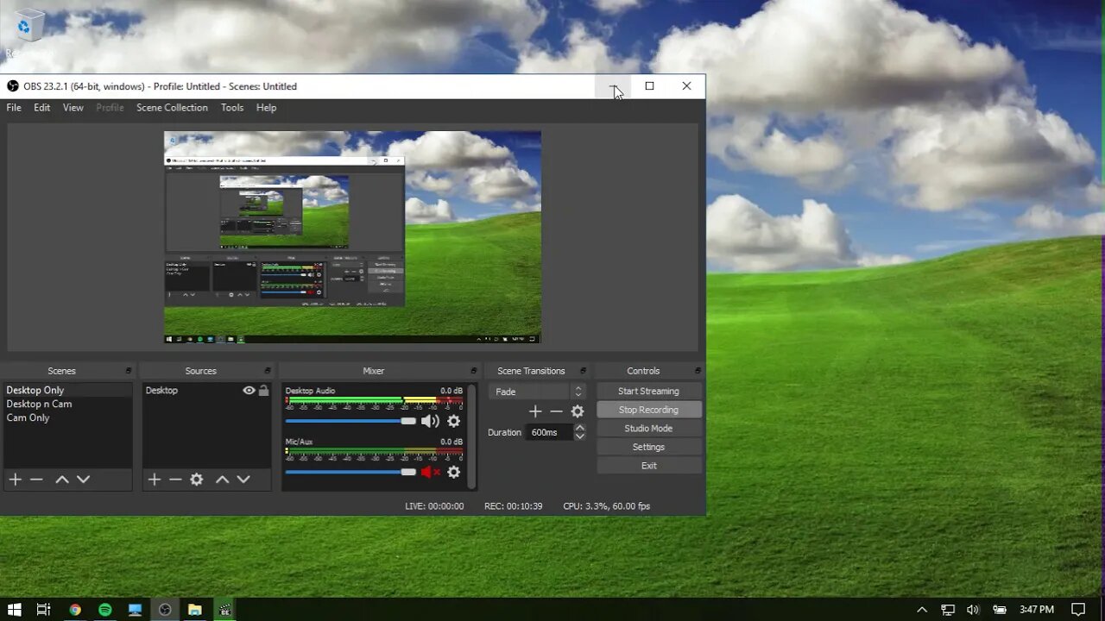This screenshot has width=1105, height=621.
Task: Open the clapperboard app on the taskbar
Action: [225, 610]
